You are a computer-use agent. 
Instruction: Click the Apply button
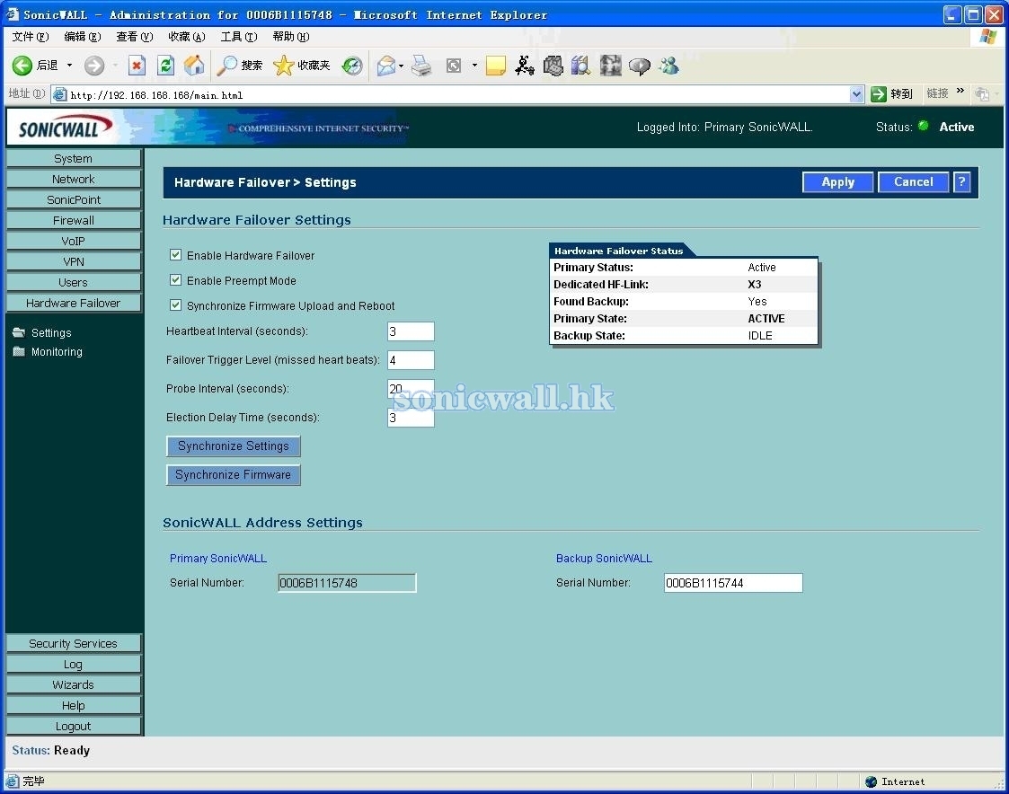(837, 182)
